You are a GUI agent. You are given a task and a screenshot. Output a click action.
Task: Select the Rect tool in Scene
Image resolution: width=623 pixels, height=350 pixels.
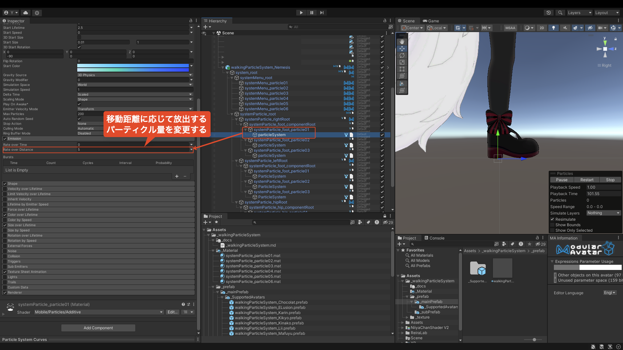[x=402, y=69]
